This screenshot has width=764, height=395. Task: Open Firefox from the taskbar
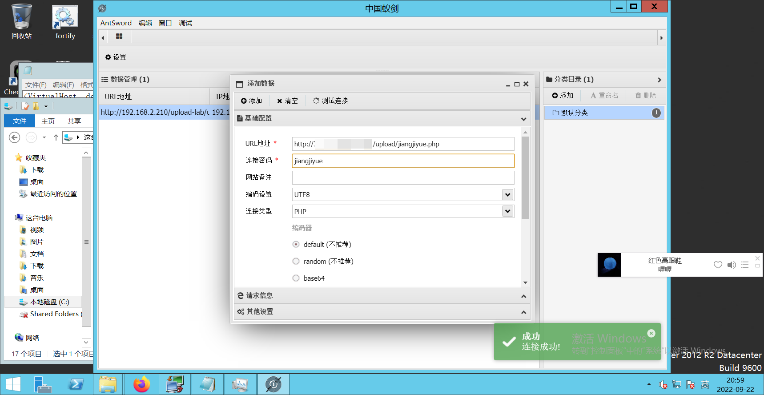click(142, 384)
